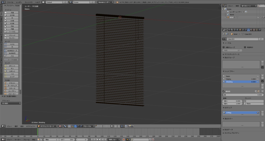Image resolution: width=265 pixels, height=141 pixels.
Task: Open the Modifiers wrench tab icon
Action: (246, 30)
